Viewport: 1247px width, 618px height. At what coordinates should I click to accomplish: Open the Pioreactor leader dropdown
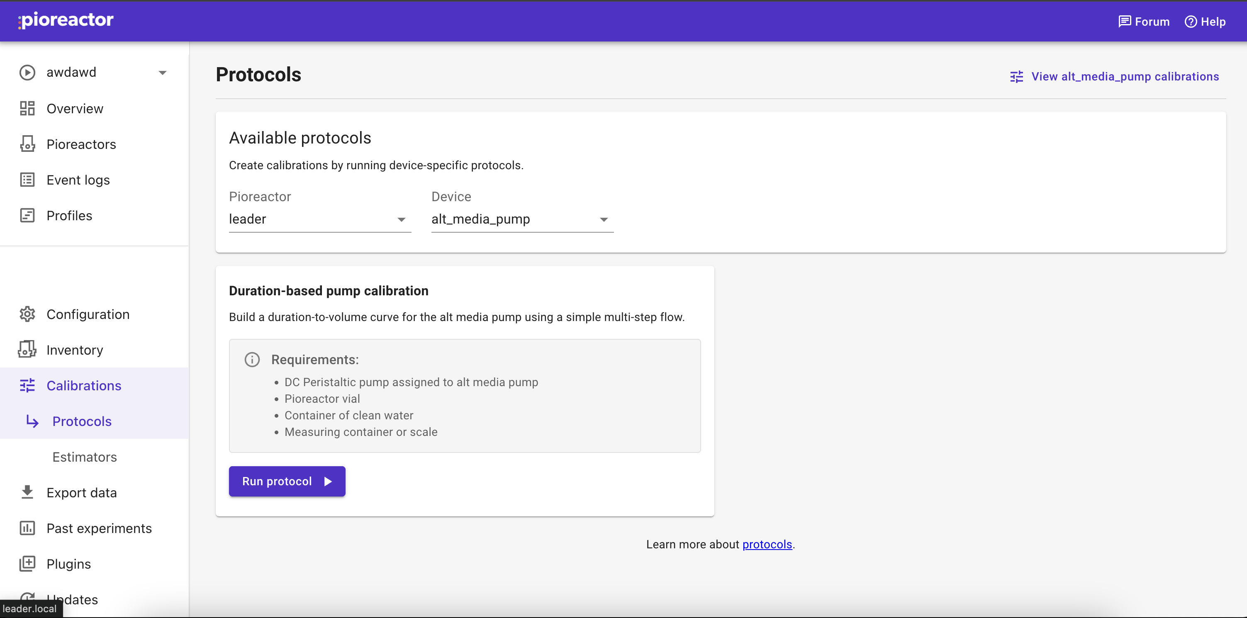319,219
